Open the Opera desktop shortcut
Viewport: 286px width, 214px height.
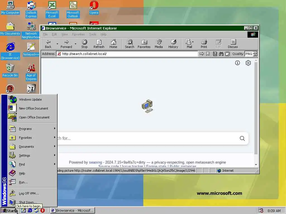tap(94, 8)
